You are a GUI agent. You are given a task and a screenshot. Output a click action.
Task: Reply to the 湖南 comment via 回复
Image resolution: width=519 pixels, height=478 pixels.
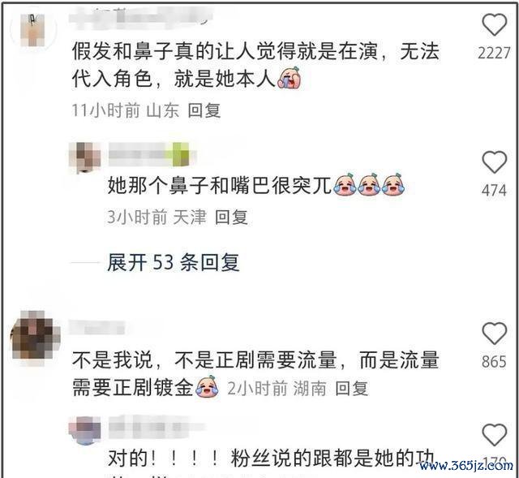(351, 388)
